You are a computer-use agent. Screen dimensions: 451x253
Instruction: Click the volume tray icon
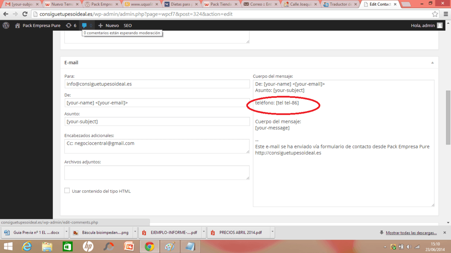point(409,247)
